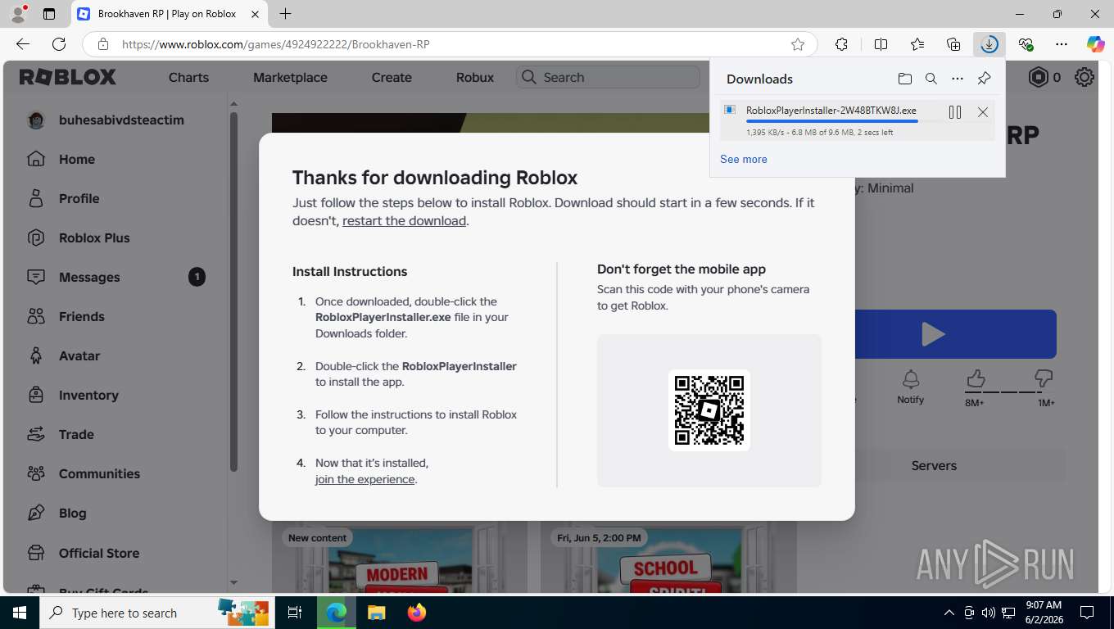Click the Roblox logo
Viewport: 1114px width, 629px height.
pos(68,77)
